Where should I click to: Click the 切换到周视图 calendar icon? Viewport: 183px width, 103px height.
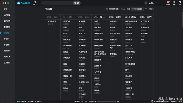[107, 9]
